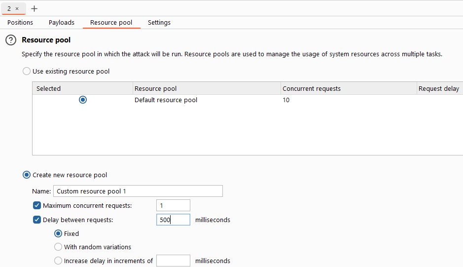Select attack tab number 2
This screenshot has width=463, height=267.
pos(9,8)
